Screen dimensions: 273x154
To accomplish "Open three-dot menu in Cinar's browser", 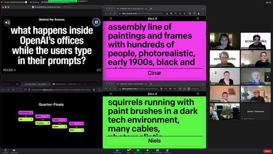I will click(203, 13).
